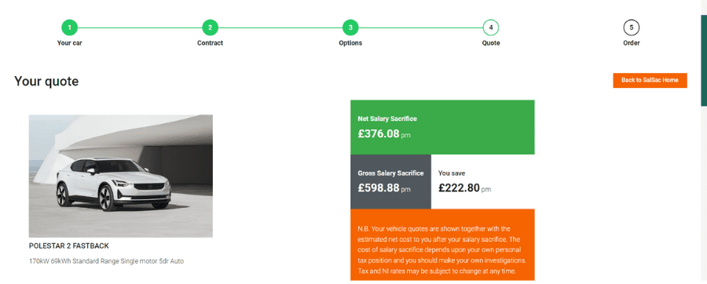Click step 2 circle for Contract
Viewport: 707px width, 284px height.
pyautogui.click(x=210, y=27)
